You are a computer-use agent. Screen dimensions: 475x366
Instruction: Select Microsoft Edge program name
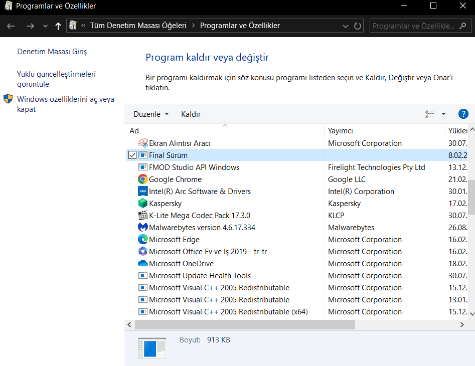click(x=174, y=240)
